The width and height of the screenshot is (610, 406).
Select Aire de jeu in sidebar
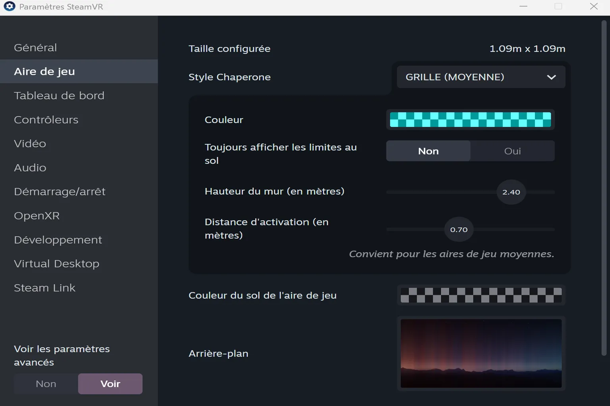(79, 71)
